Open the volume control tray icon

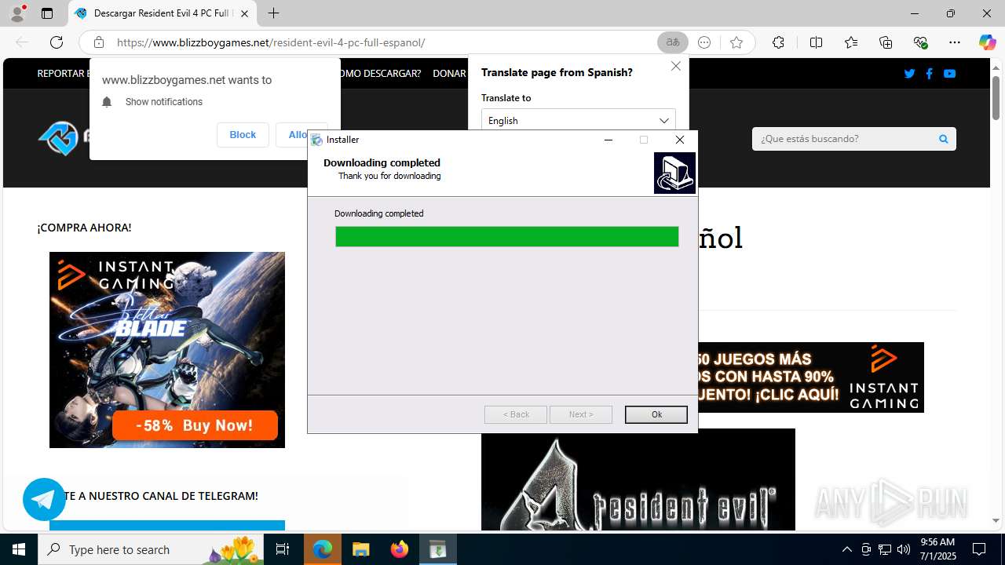click(903, 549)
